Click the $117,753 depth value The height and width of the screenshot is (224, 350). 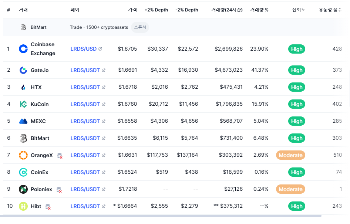tap(157, 155)
